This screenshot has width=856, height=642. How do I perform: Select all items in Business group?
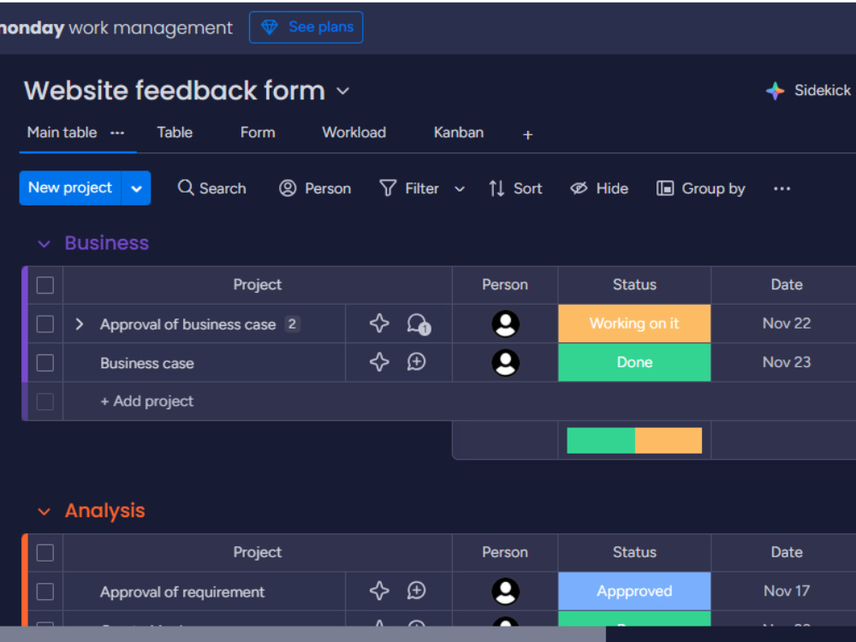(45, 285)
